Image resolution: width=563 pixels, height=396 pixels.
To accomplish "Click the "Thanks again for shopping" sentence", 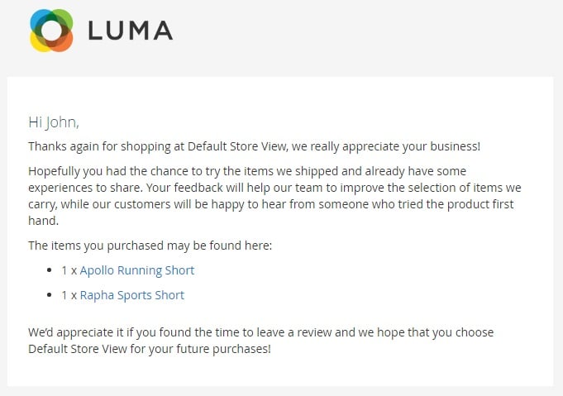I will [x=254, y=146].
